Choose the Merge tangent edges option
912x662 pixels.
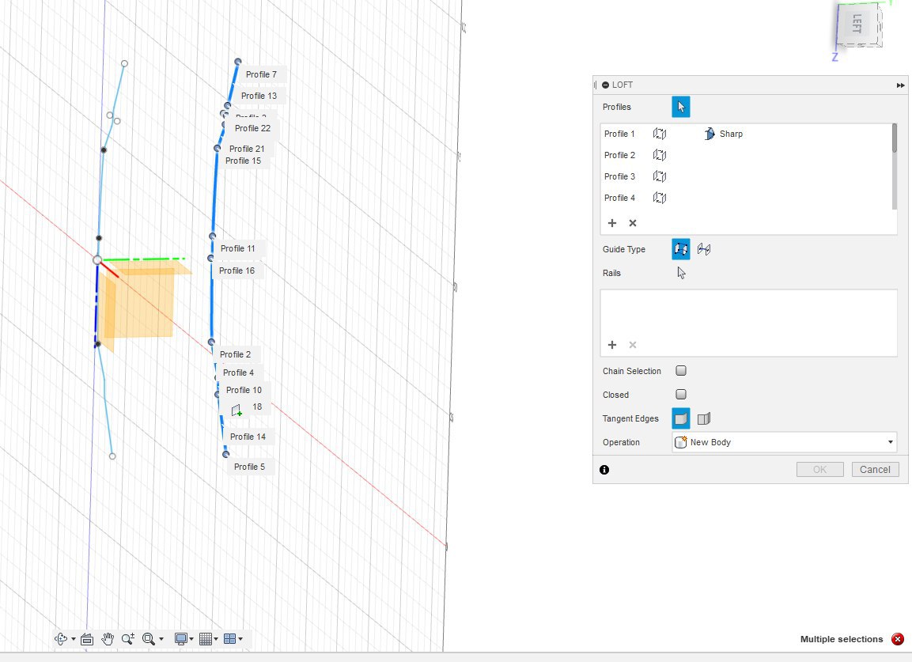point(680,418)
